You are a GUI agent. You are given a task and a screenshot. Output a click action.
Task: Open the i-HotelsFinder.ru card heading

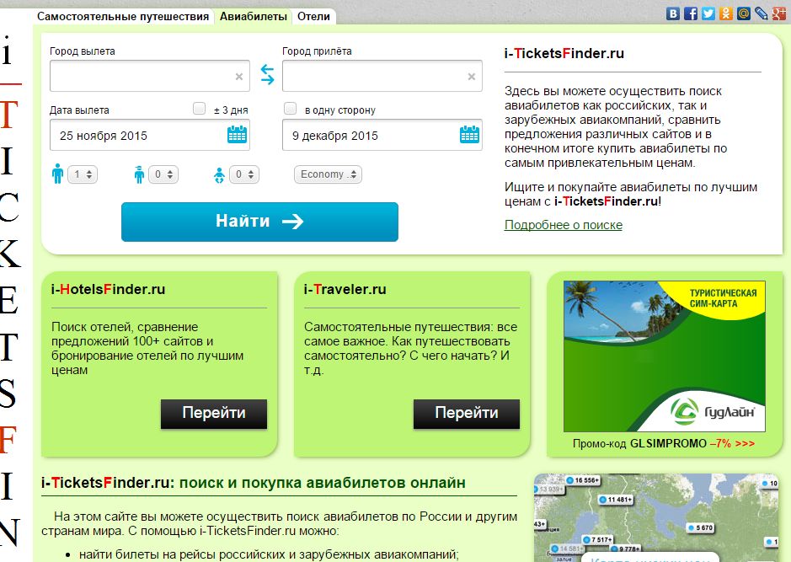(x=108, y=289)
